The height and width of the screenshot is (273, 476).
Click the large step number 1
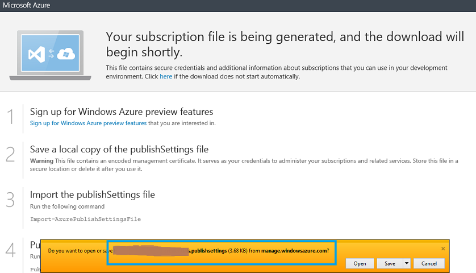tap(10, 117)
